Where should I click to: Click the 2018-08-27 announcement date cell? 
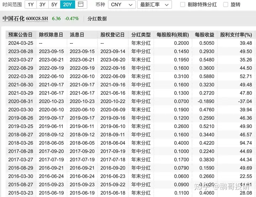click(21, 135)
